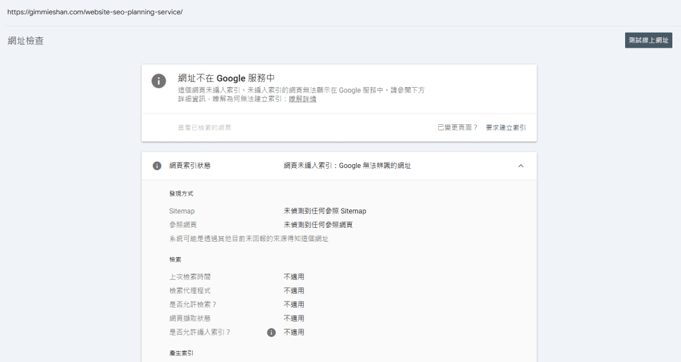Click the 是否允許編入索引？ label
Image resolution: width=681 pixels, height=362 pixels.
pyautogui.click(x=200, y=332)
